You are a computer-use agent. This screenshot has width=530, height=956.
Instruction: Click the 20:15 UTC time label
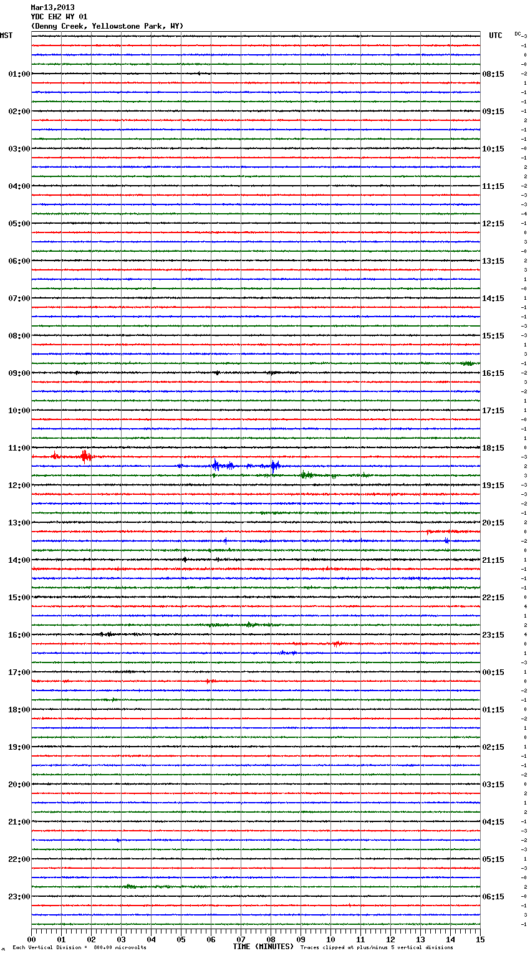493,523
